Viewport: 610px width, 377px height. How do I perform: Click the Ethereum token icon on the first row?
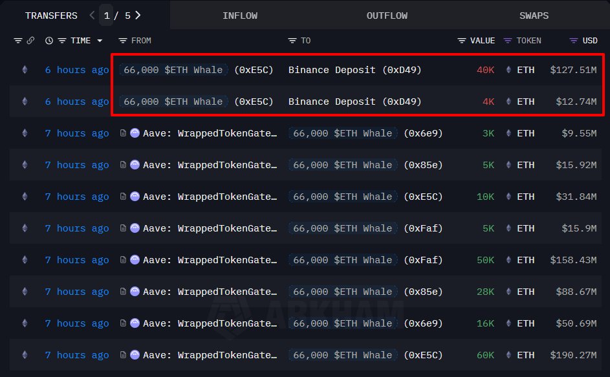(x=25, y=69)
